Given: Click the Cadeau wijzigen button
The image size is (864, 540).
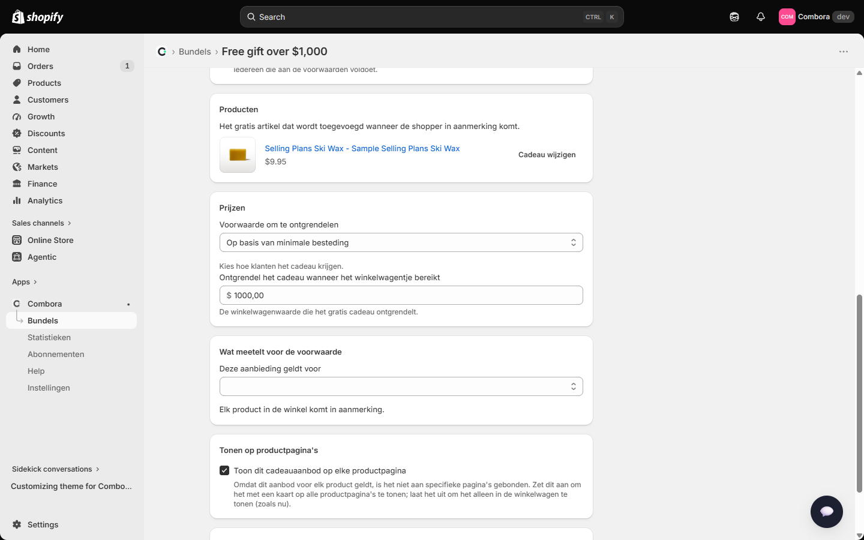Looking at the screenshot, I should (547, 155).
